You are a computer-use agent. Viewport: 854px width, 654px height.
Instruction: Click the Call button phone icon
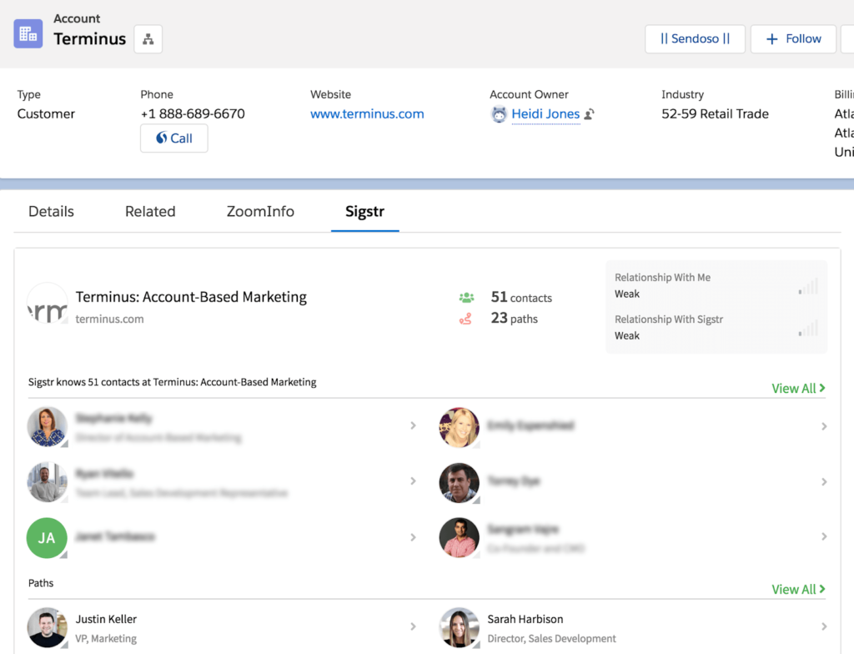click(x=161, y=138)
